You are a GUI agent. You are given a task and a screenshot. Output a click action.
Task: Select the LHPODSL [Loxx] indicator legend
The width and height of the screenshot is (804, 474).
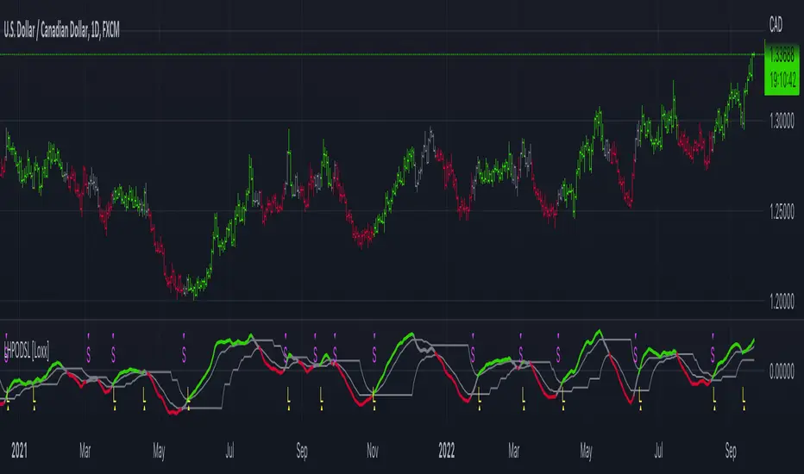click(27, 352)
